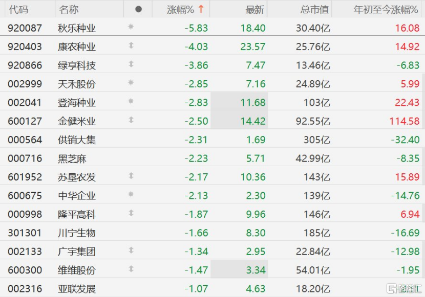
Task: Select stock code 002999
Action: [25, 84]
